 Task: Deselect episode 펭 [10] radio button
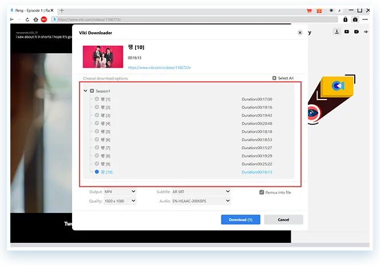coord(97,172)
